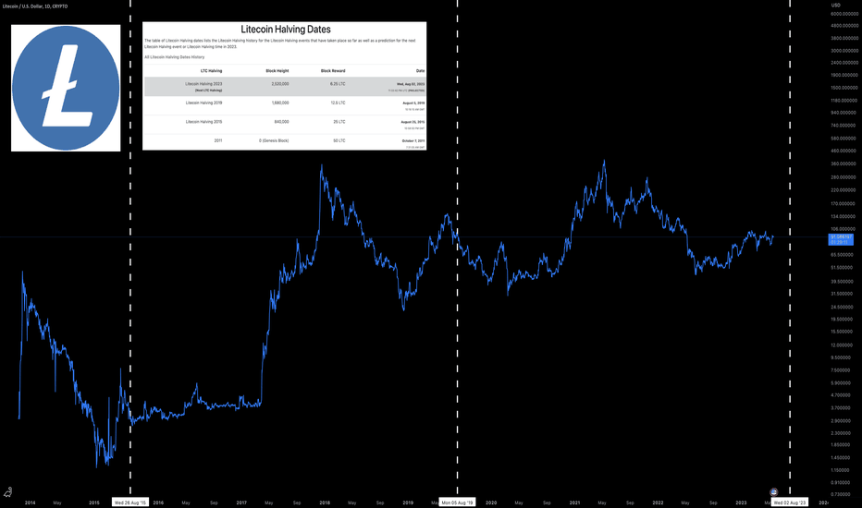Click the 'LTC Halving' column header
The width and height of the screenshot is (862, 508).
coord(211,71)
